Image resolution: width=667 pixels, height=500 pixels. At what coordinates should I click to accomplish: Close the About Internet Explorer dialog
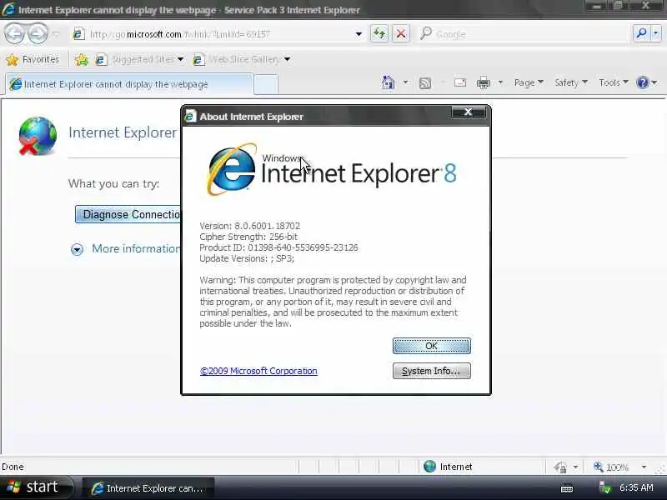pyautogui.click(x=468, y=112)
